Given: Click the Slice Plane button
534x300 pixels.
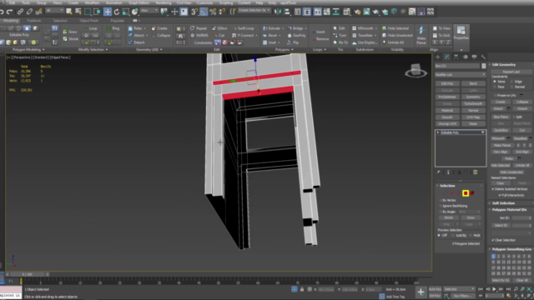Looking at the screenshot, I should click(x=501, y=117).
